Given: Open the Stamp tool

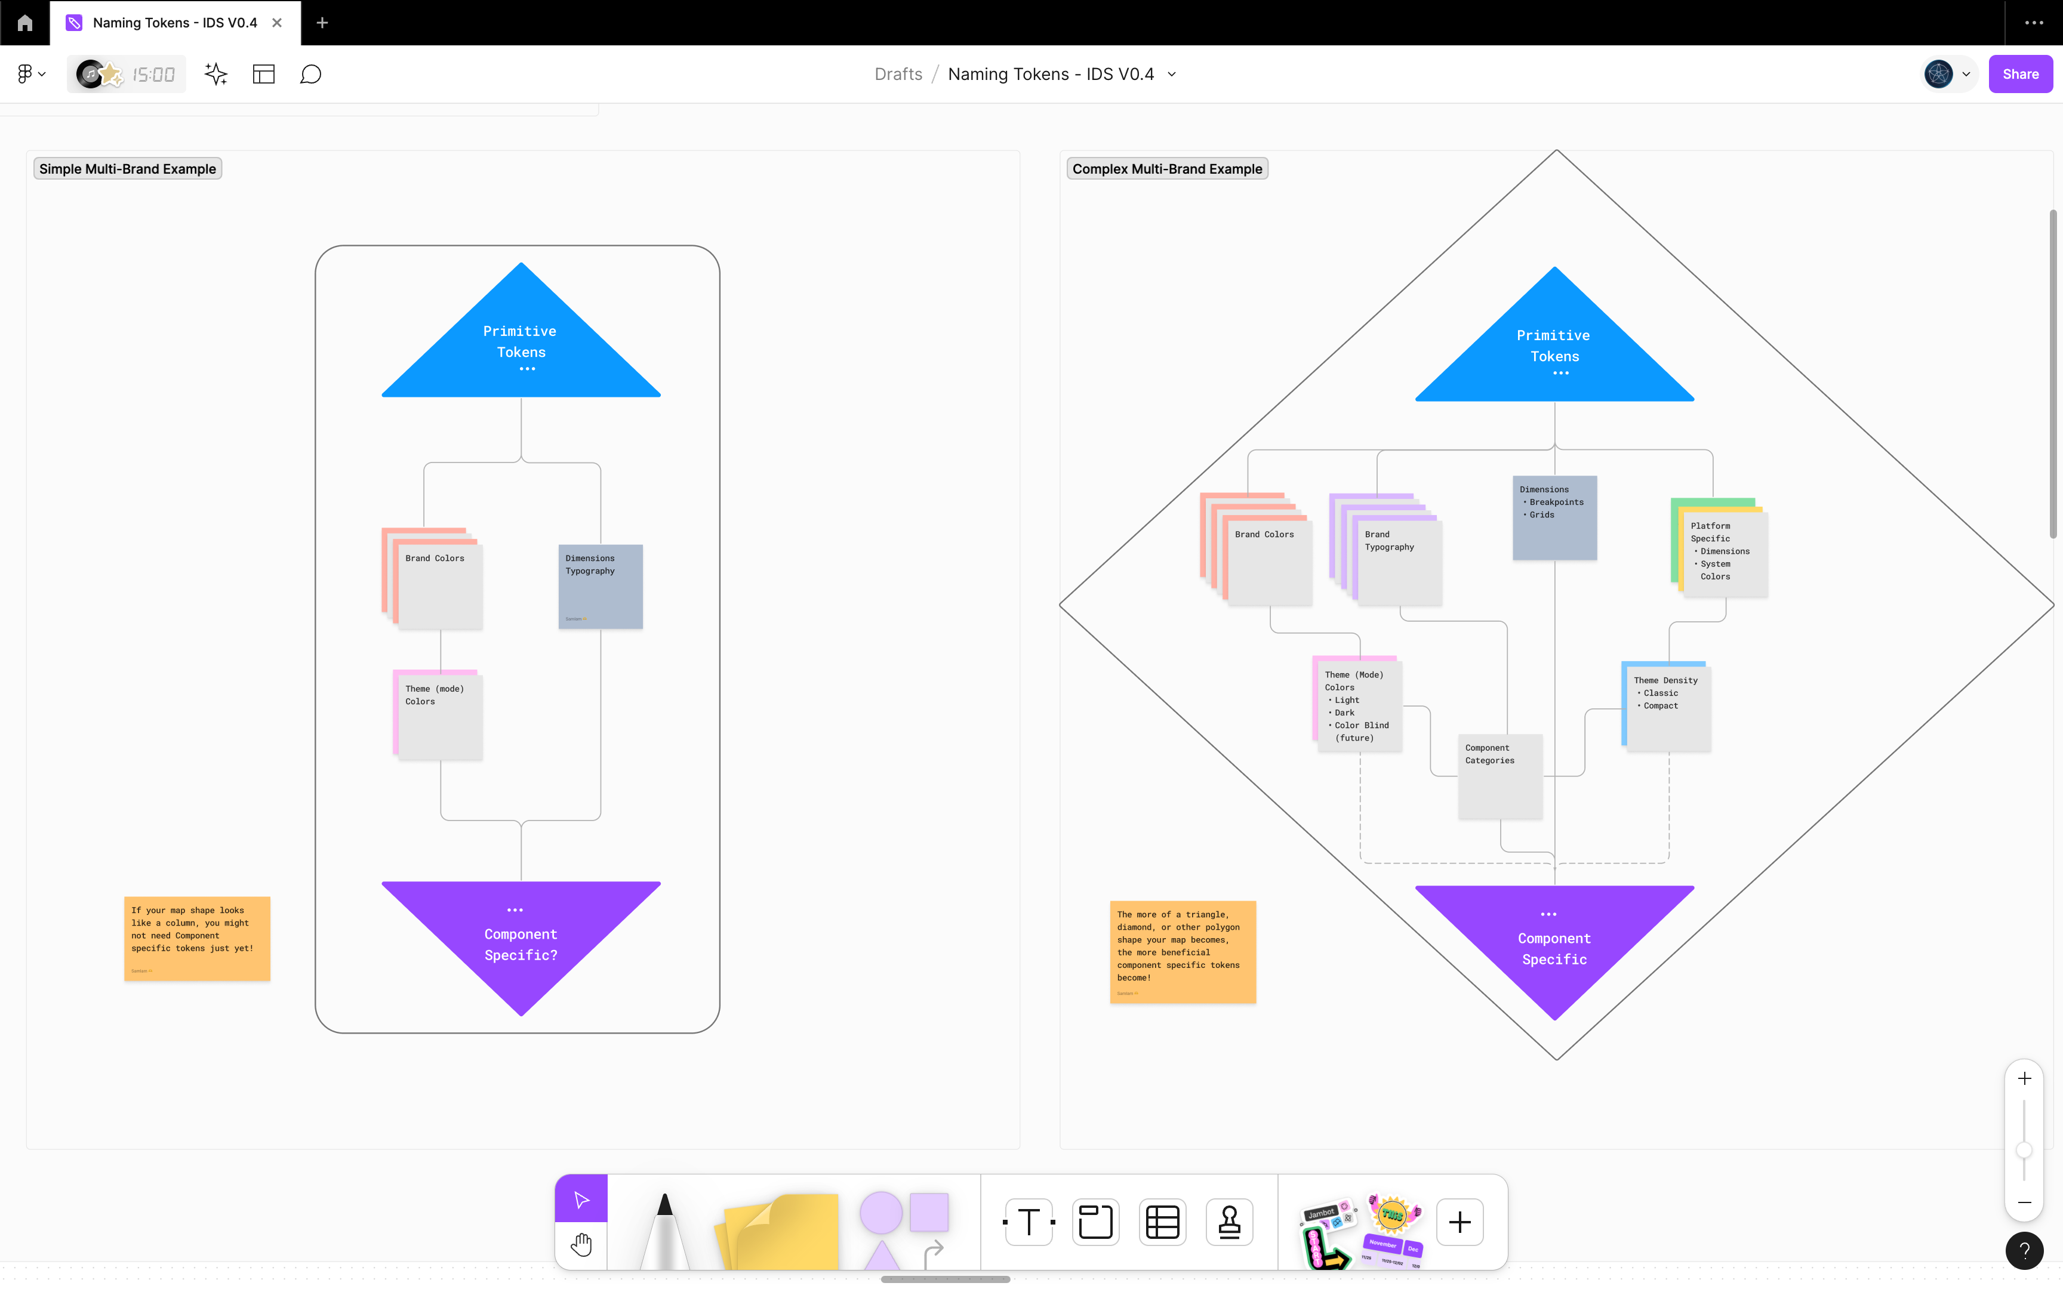Looking at the screenshot, I should click(x=1228, y=1222).
